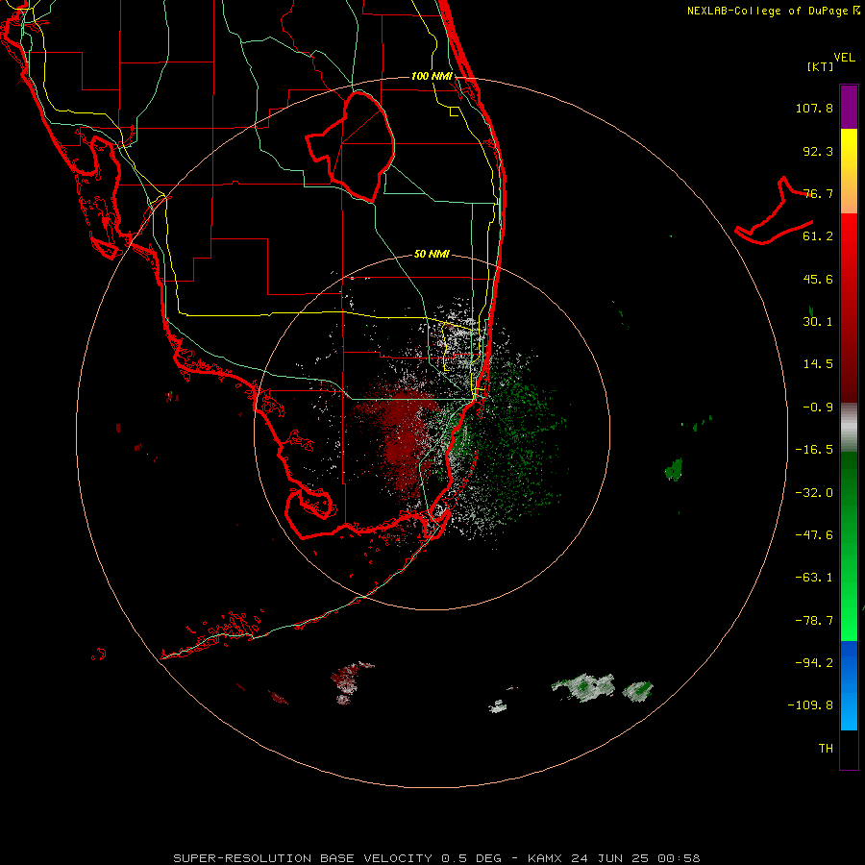
Task: Click the 30.1 velocity scale value
Action: pyautogui.click(x=818, y=322)
